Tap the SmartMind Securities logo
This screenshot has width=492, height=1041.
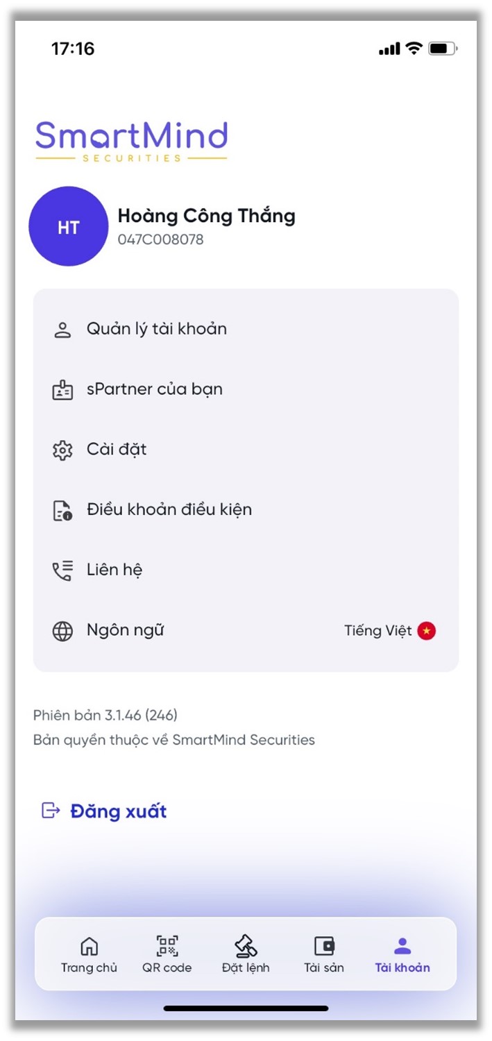click(131, 141)
